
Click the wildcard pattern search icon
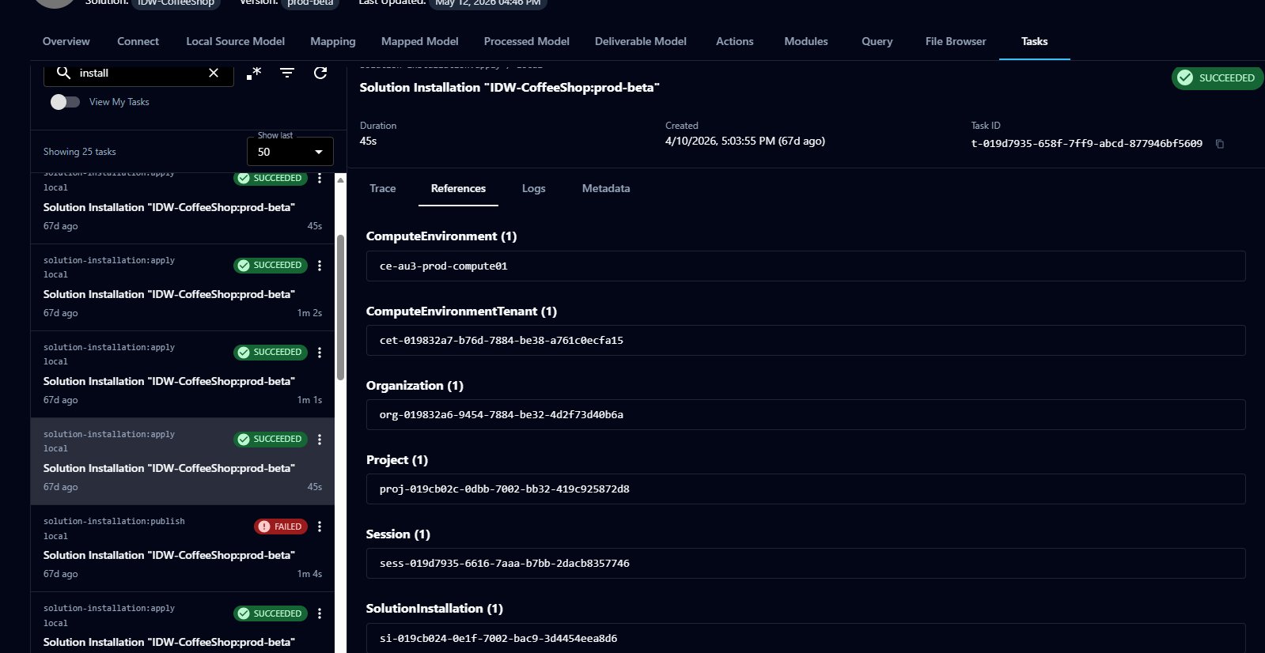254,73
